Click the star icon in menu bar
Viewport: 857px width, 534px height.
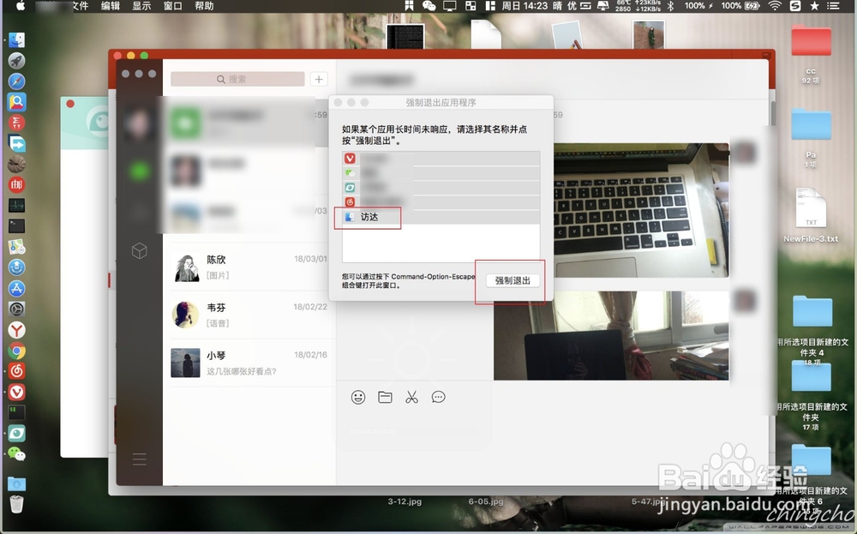(x=814, y=6)
